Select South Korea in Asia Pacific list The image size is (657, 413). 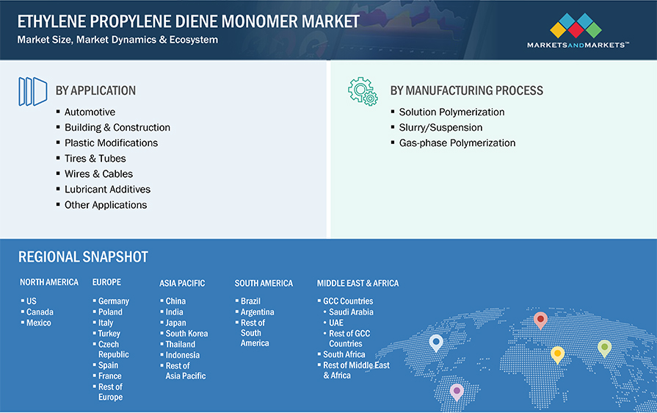click(186, 334)
